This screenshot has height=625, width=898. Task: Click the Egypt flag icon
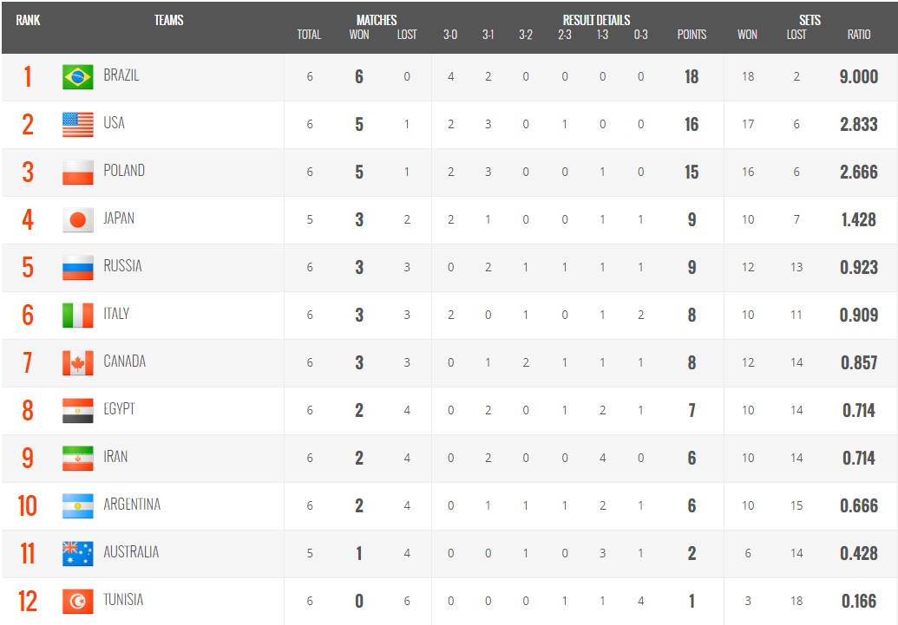(78, 411)
